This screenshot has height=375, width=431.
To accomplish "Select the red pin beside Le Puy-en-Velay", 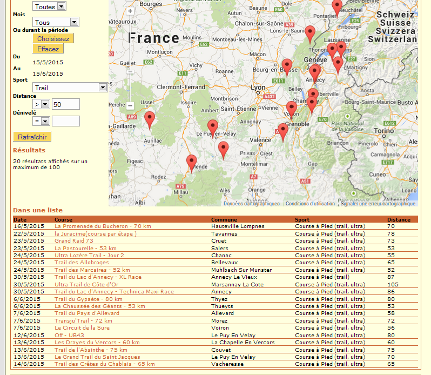I will (x=213, y=128).
